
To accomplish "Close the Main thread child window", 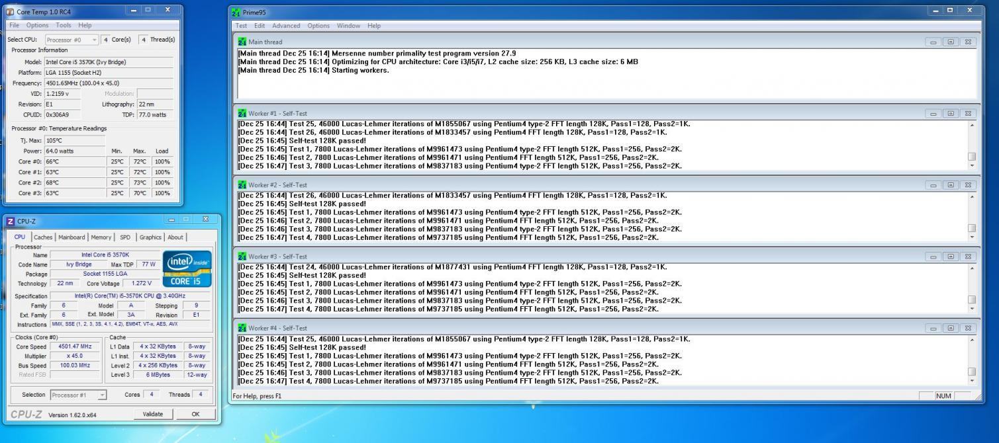I will [968, 42].
